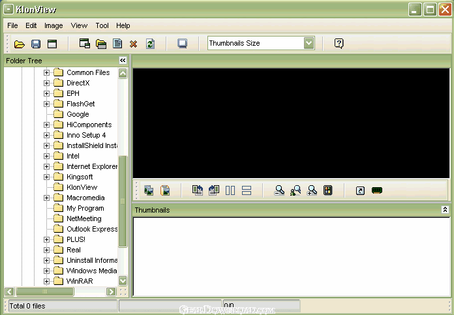Click the zoom in magnifier icon

click(x=312, y=190)
